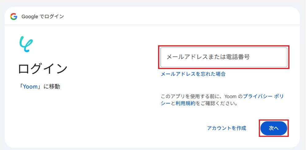Select アカウントを作成 button
Image resolution: width=306 pixels, height=150 pixels.
(x=227, y=128)
